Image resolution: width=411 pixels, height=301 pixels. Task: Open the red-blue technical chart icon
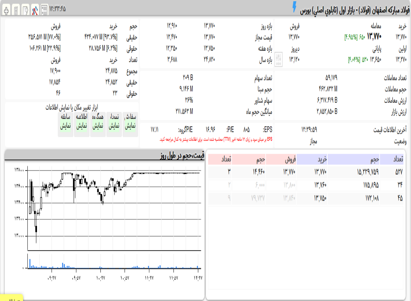pos(35,10)
